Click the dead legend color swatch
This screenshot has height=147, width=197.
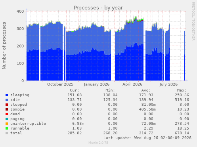click(x=7, y=114)
